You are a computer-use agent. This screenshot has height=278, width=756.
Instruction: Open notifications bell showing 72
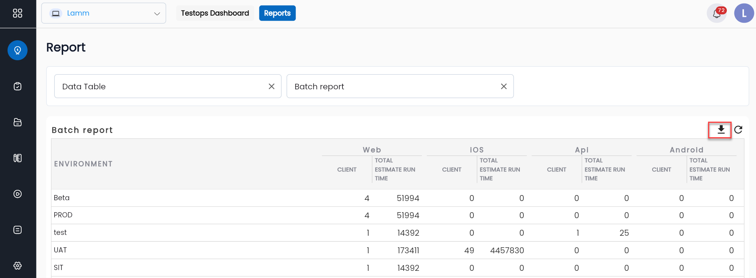tap(717, 14)
